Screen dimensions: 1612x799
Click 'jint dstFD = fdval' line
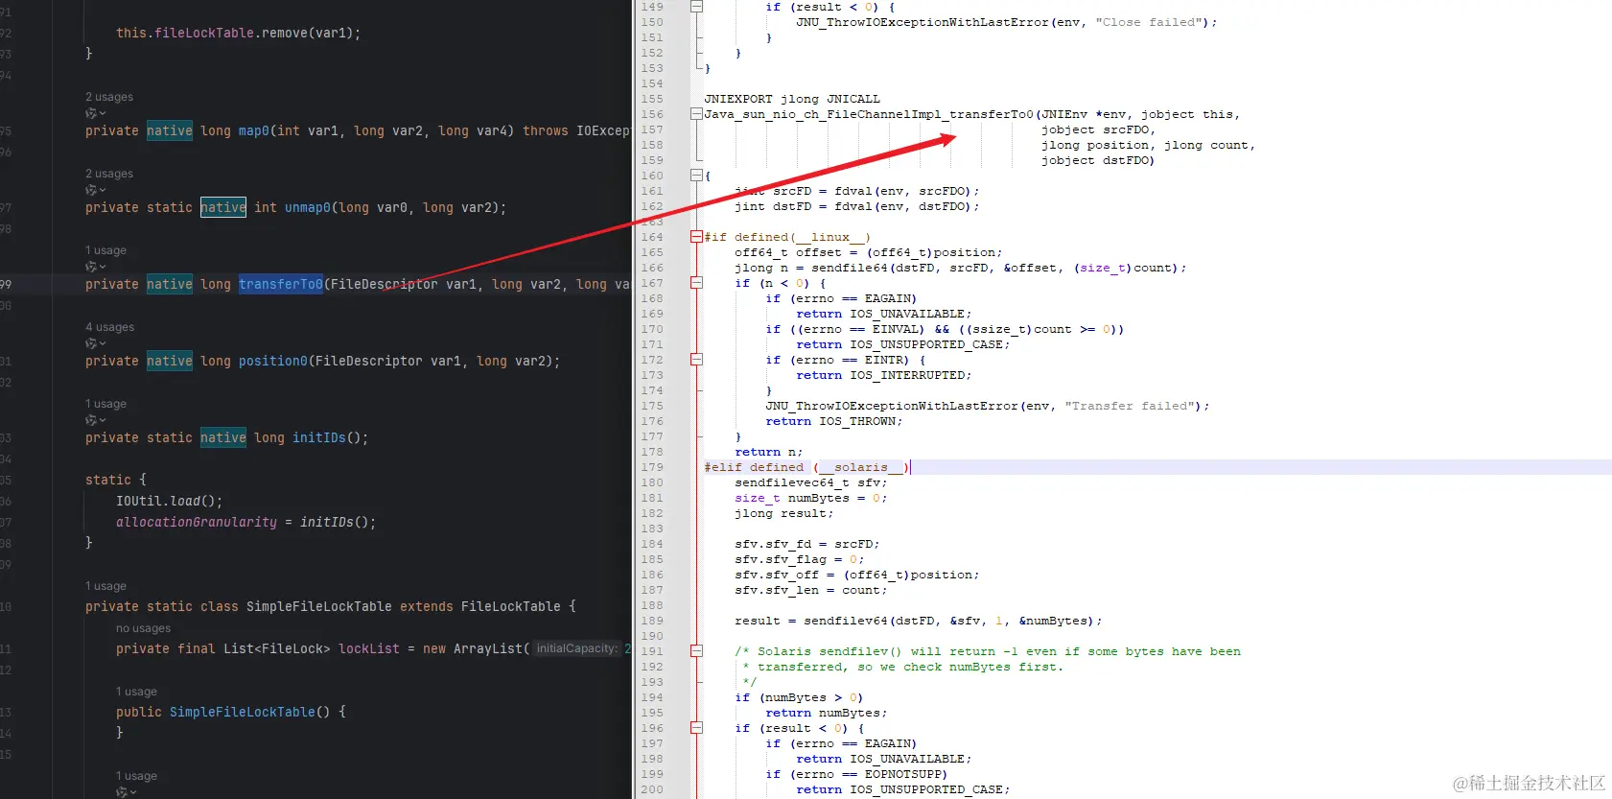click(x=857, y=206)
